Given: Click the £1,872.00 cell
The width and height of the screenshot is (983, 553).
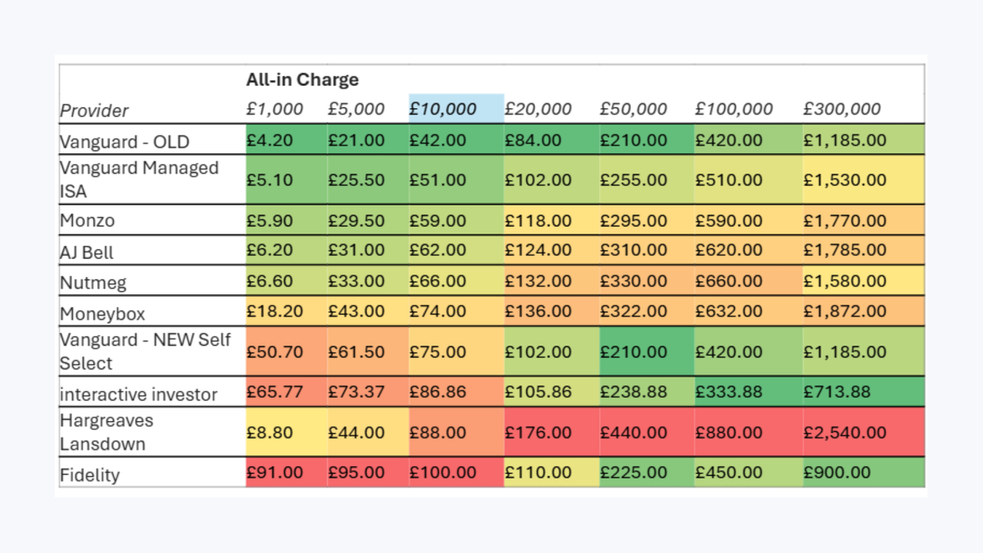Looking at the screenshot, I should point(864,311).
